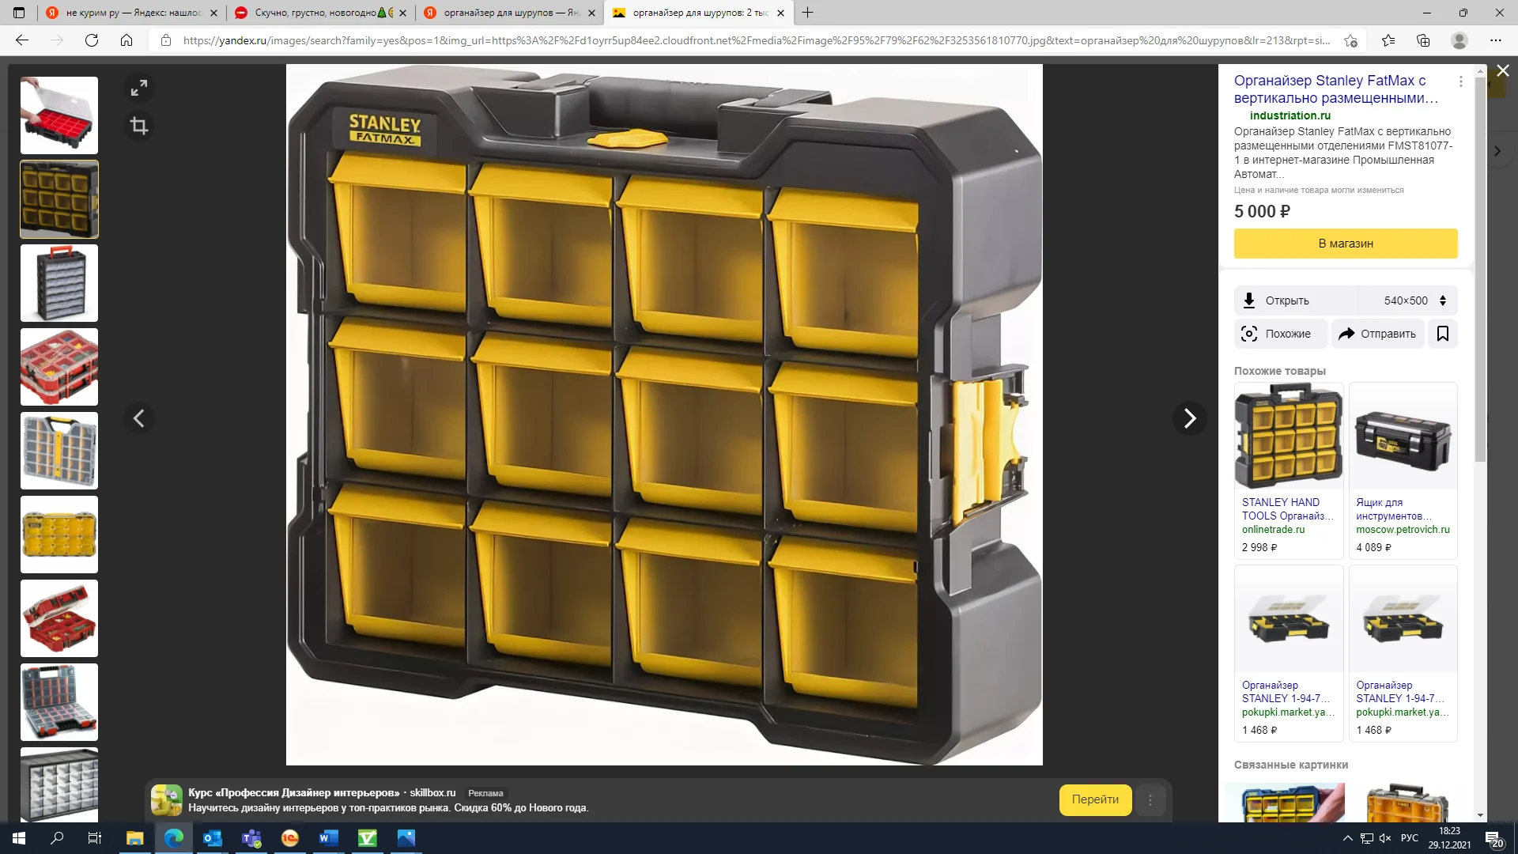Save image to collection bookmark icon
This screenshot has height=854, width=1518.
(x=1442, y=334)
